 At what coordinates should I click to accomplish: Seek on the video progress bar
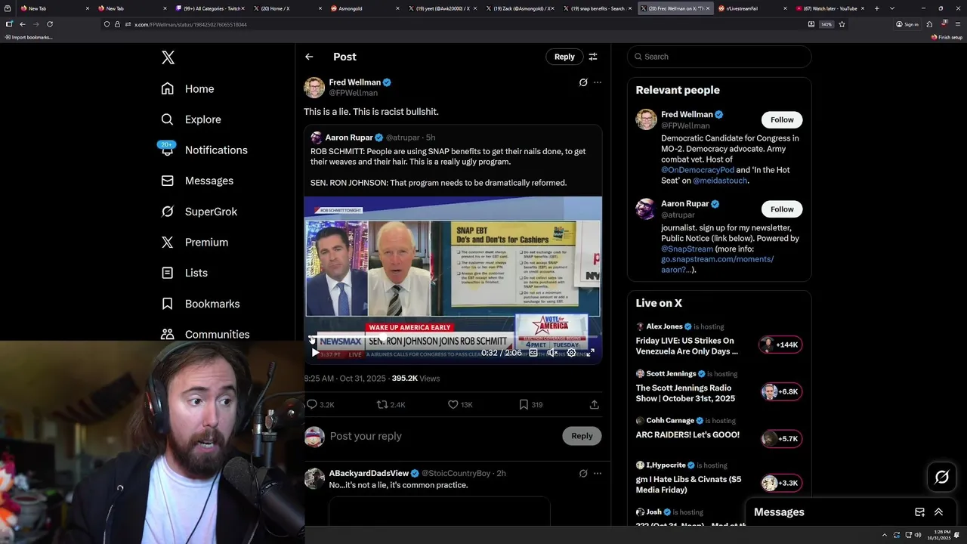[x=453, y=337]
